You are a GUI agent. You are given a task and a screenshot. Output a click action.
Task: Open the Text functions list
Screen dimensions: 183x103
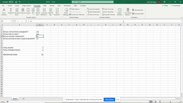33,12
